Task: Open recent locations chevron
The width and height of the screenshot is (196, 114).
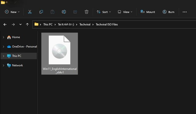Action: 21,24
